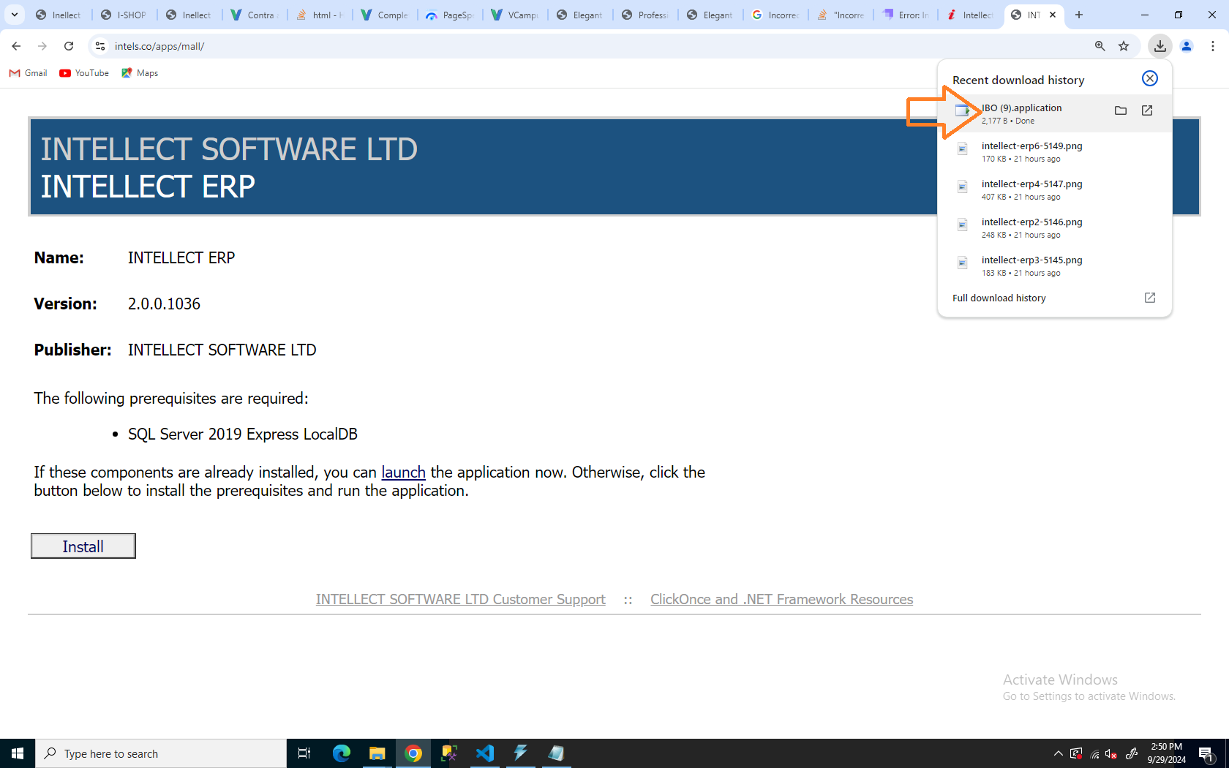The image size is (1229, 768).
Task: Open Windows notification center
Action: [1206, 753]
